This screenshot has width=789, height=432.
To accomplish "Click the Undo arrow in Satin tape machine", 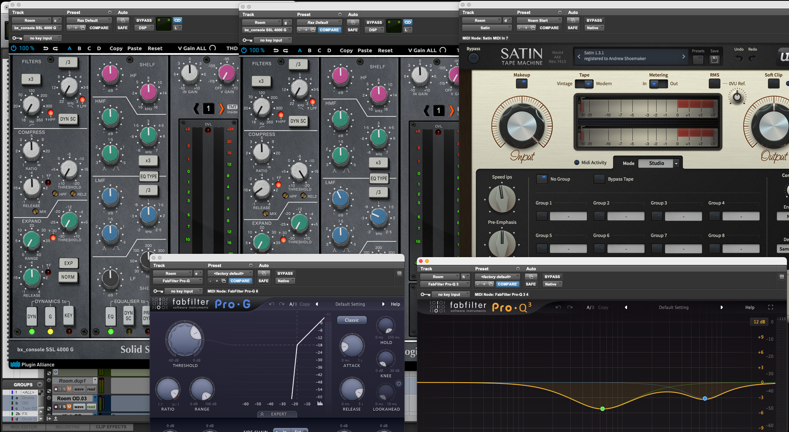I will point(739,58).
